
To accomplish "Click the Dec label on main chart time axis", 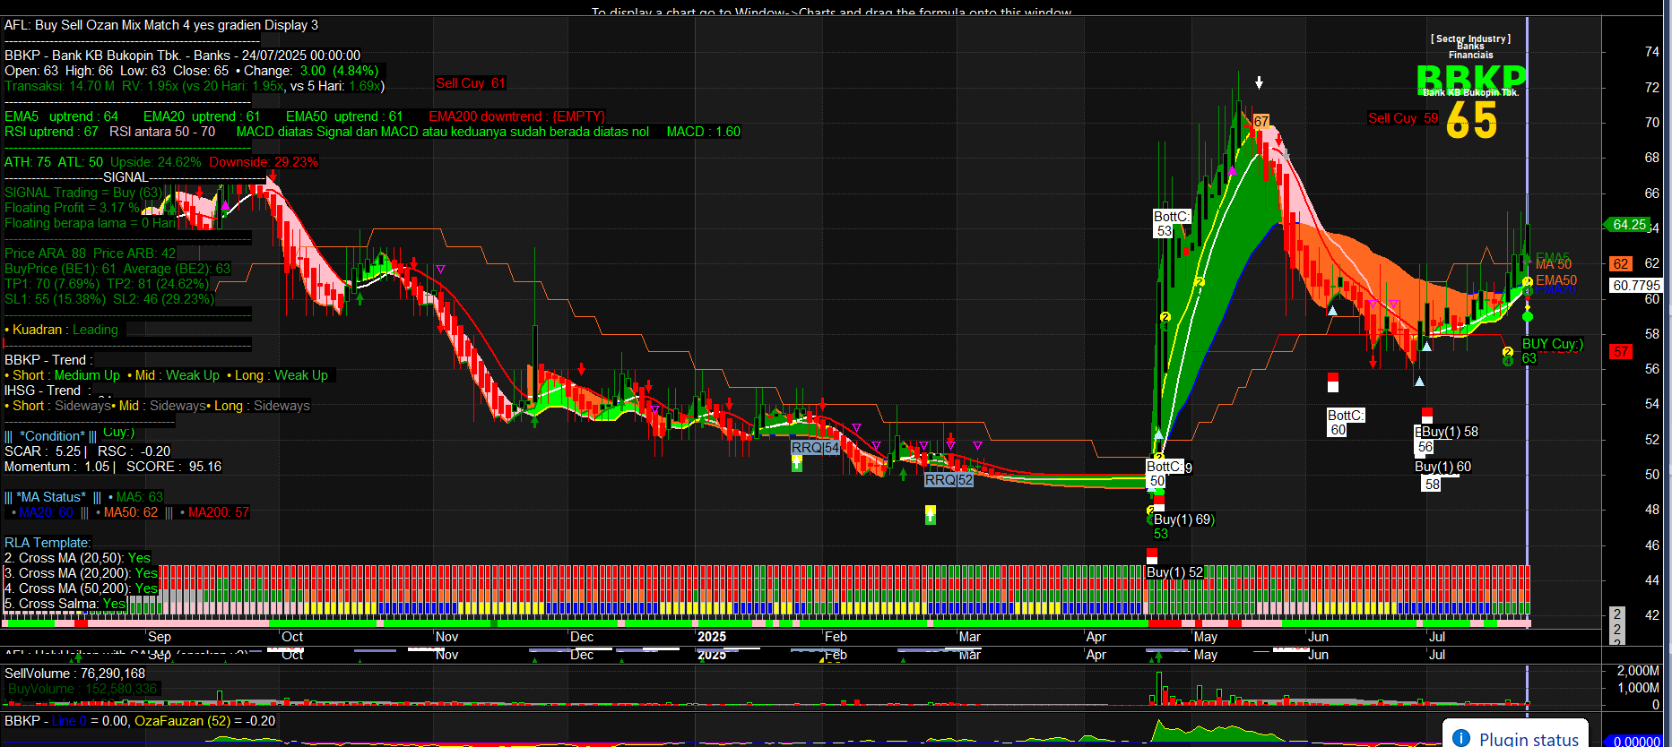I will pos(582,637).
